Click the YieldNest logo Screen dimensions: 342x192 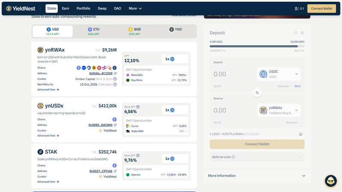[21, 9]
